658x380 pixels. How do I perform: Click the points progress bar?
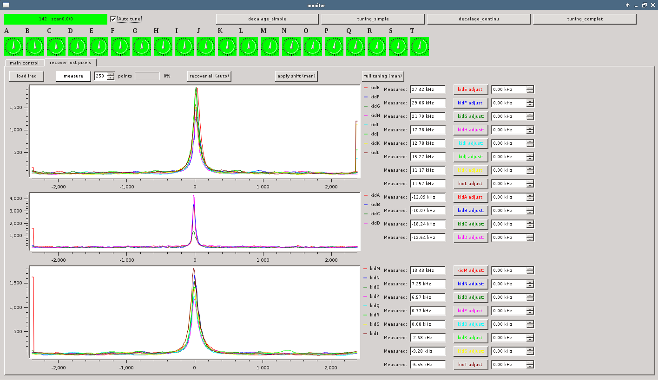click(x=147, y=76)
